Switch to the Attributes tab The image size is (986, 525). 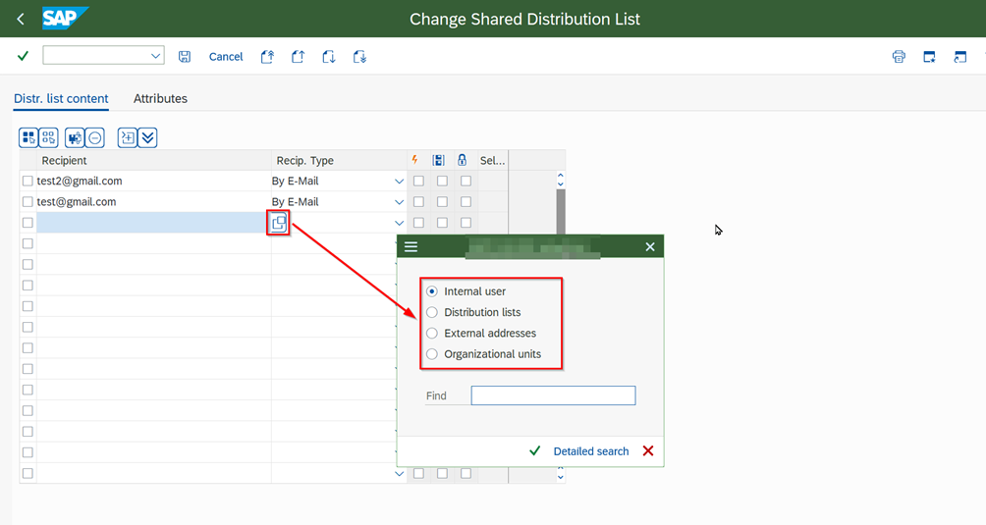[x=160, y=99]
